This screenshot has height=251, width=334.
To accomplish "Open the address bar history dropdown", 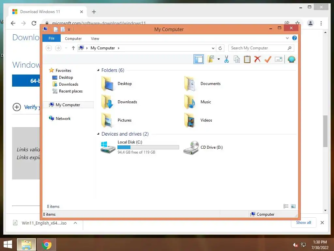I will (213, 48).
